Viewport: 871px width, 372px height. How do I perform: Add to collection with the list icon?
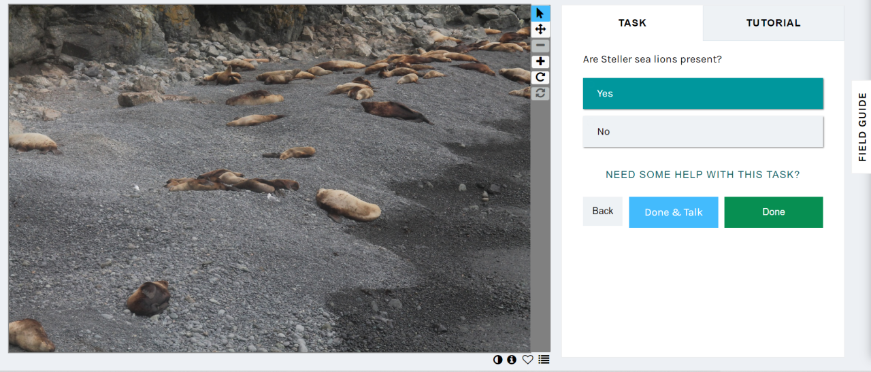(x=544, y=360)
